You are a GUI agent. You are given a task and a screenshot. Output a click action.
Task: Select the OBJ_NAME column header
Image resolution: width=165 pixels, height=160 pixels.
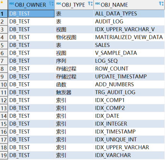129,5
